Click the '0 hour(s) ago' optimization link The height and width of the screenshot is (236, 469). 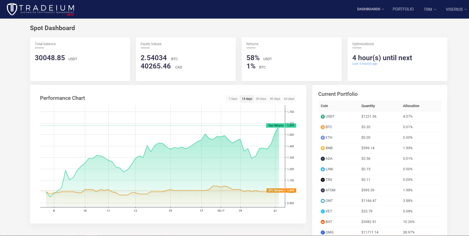tap(368, 63)
